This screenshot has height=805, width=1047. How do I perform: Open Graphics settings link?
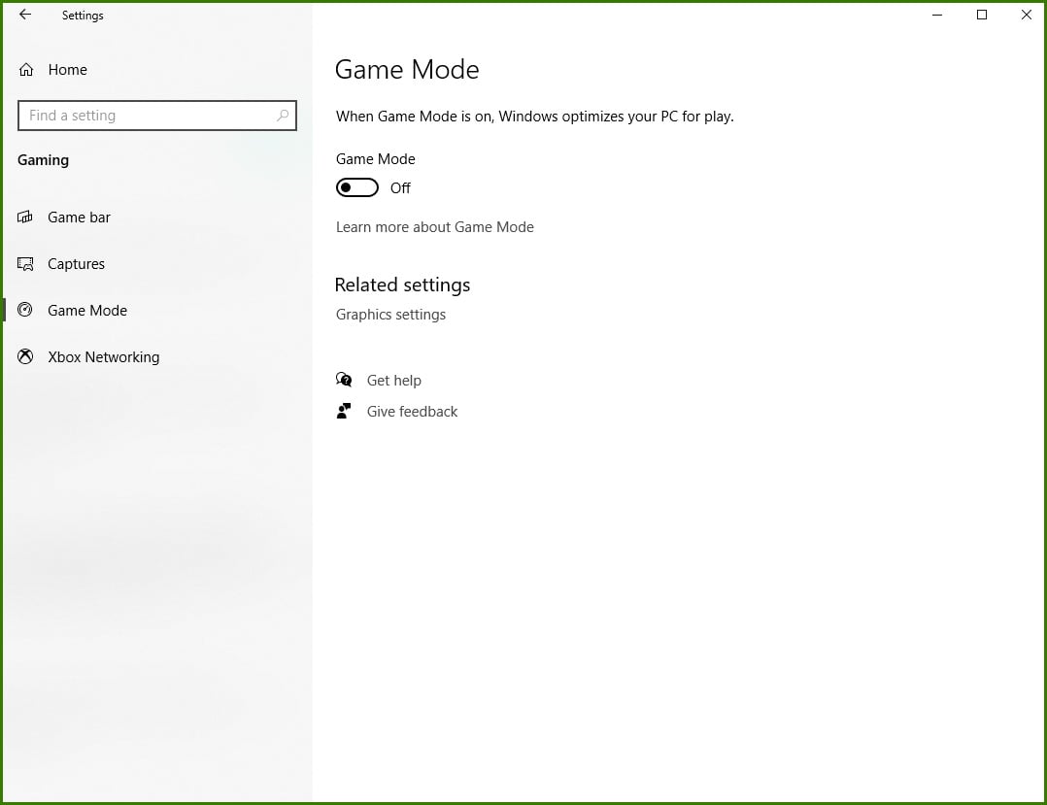[x=390, y=315]
